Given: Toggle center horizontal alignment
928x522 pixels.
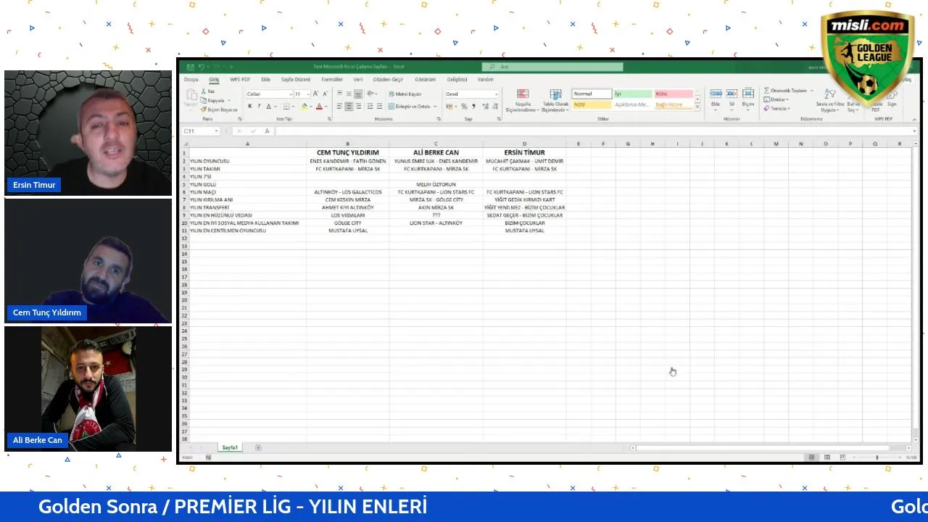Looking at the screenshot, I should [x=349, y=107].
